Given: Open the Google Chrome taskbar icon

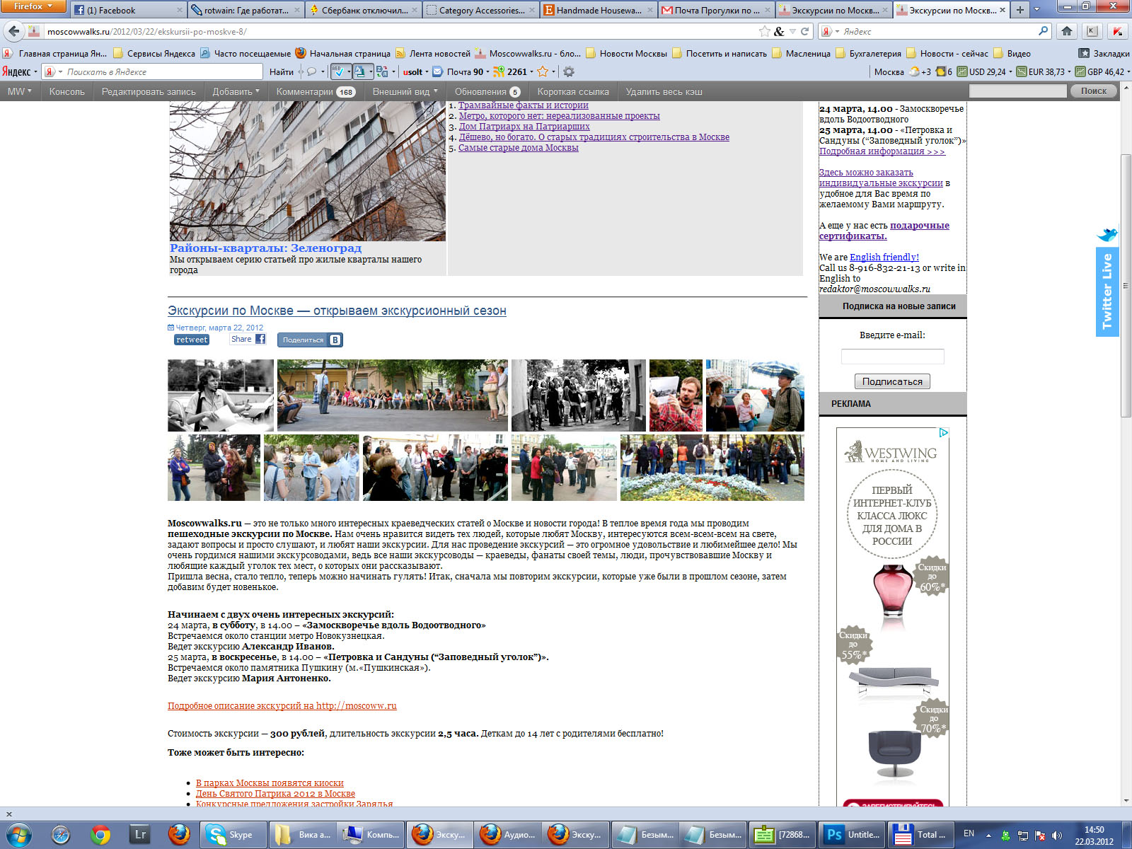Looking at the screenshot, I should [100, 835].
